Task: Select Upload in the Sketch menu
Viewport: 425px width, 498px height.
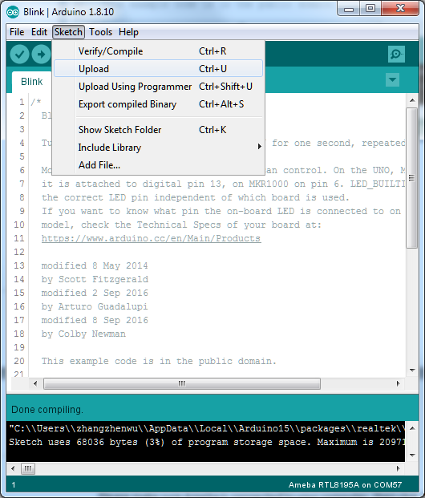Action: coord(158,69)
